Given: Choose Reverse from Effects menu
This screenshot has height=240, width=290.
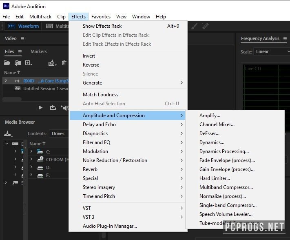Looking at the screenshot, I should click(128, 65).
